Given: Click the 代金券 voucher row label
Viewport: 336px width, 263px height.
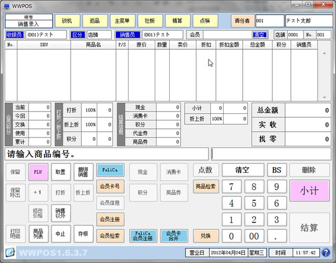Looking at the screenshot, I should tap(140, 133).
